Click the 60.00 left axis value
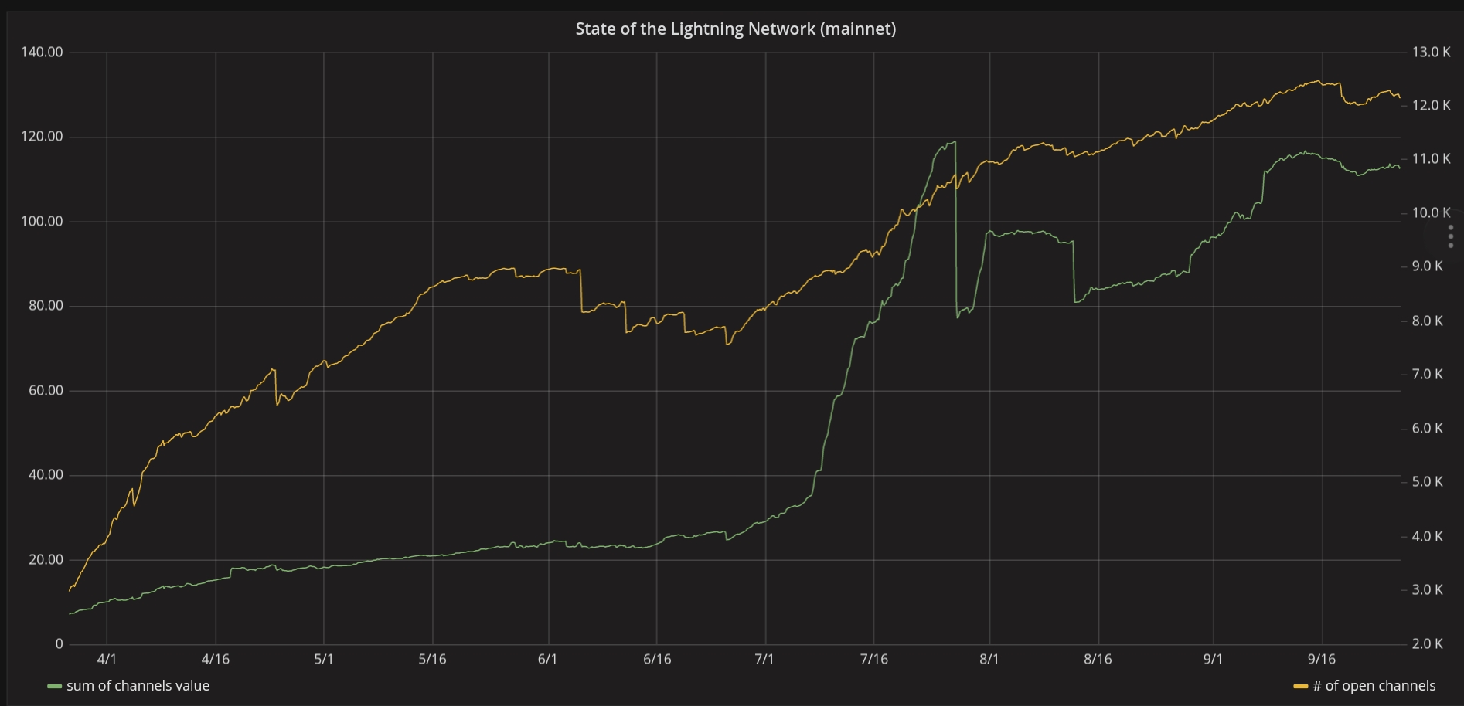1464x706 pixels. 46,391
